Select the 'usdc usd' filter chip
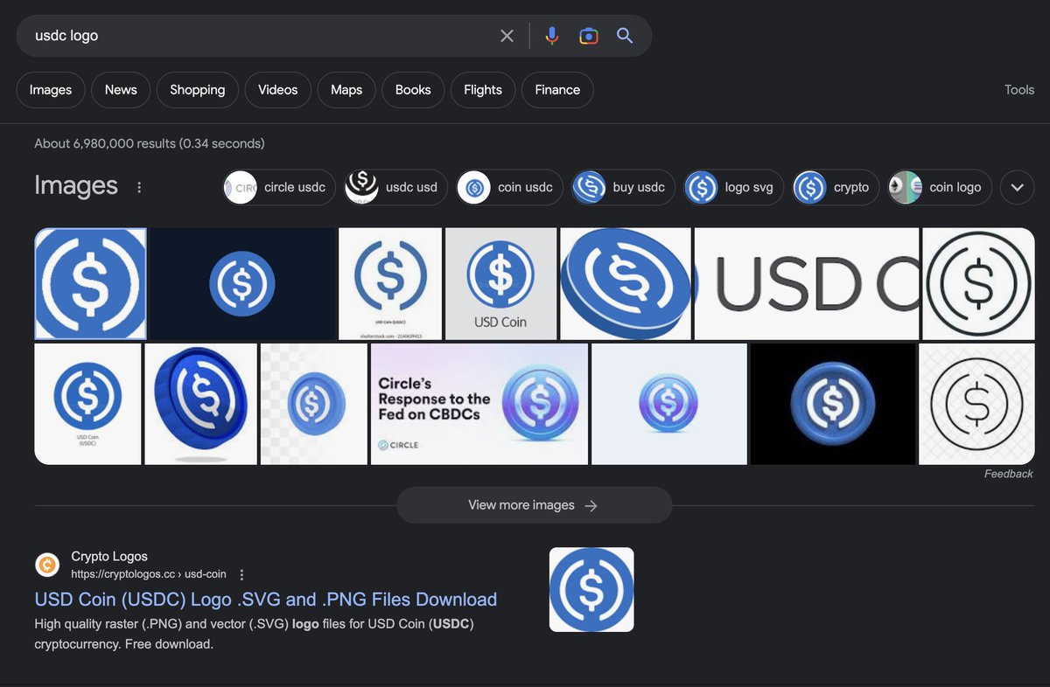 coord(396,187)
